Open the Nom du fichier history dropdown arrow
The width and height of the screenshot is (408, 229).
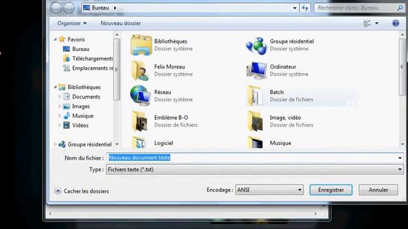tap(400, 158)
